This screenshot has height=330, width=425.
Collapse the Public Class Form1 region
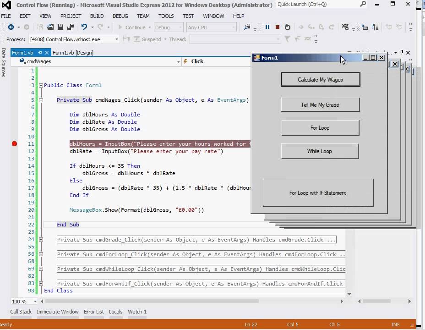(41, 85)
